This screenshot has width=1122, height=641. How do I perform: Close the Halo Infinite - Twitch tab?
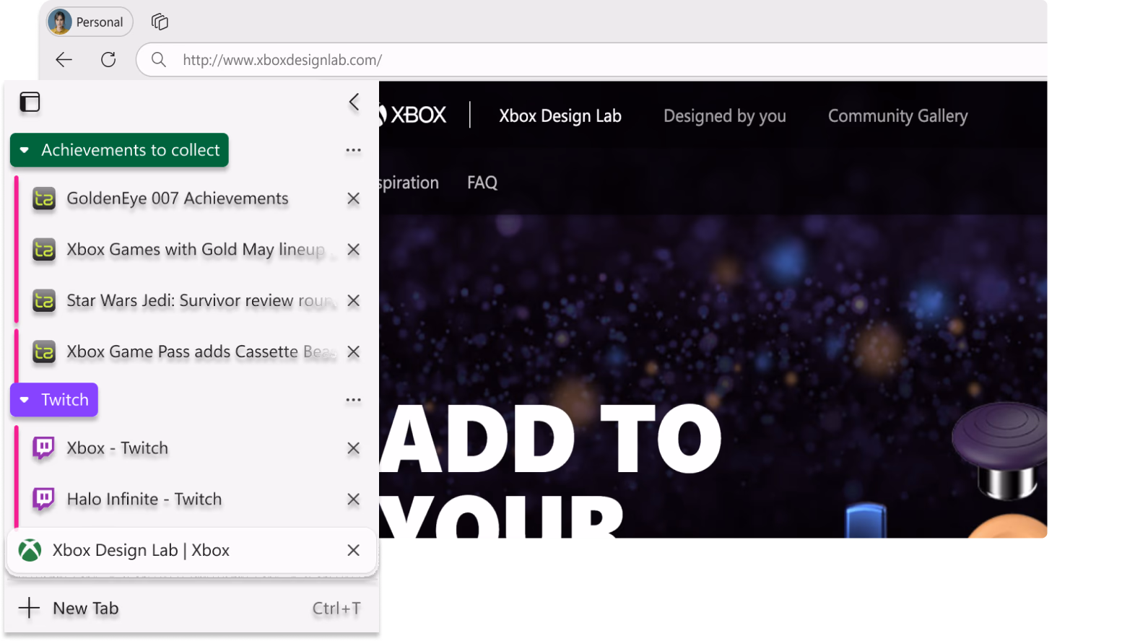tap(353, 500)
